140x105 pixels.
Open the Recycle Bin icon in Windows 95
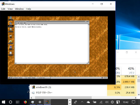(x=11, y=30)
